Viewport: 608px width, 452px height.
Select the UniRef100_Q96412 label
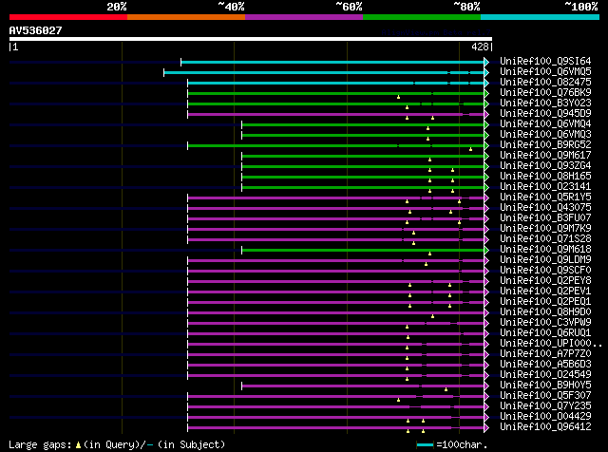tap(545, 427)
